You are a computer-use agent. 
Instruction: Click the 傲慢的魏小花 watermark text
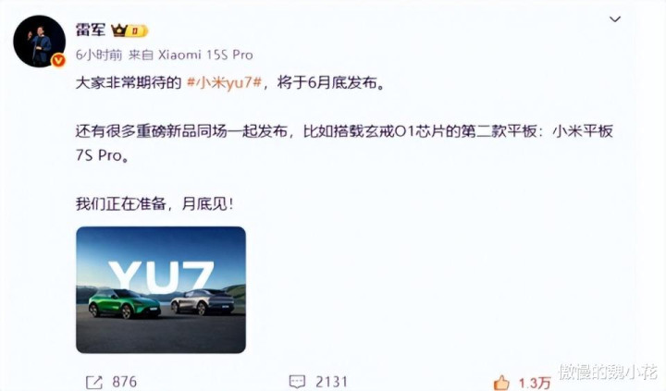tap(608, 372)
